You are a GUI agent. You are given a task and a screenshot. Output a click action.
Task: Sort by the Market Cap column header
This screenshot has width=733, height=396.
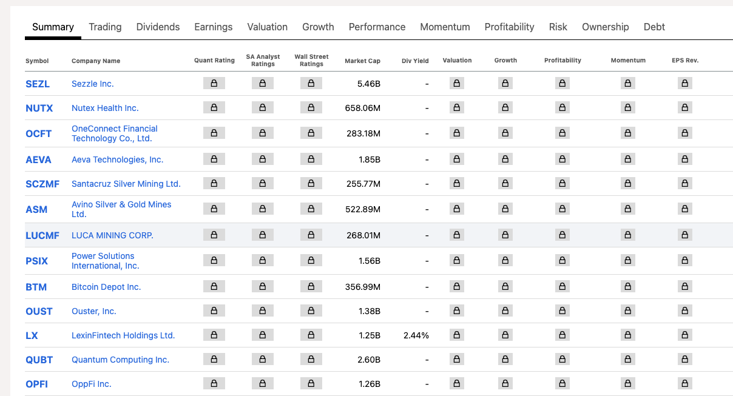(x=362, y=61)
